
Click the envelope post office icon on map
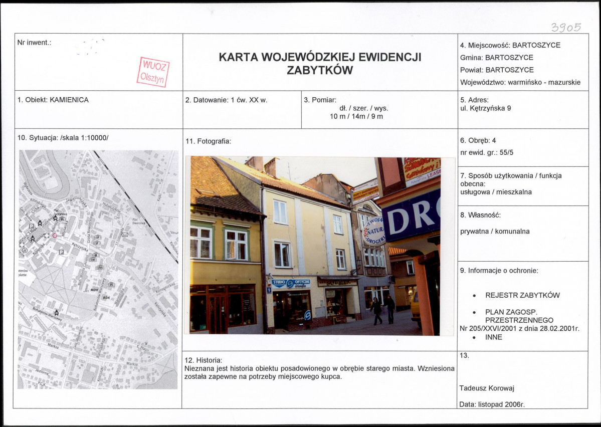click(x=125, y=234)
